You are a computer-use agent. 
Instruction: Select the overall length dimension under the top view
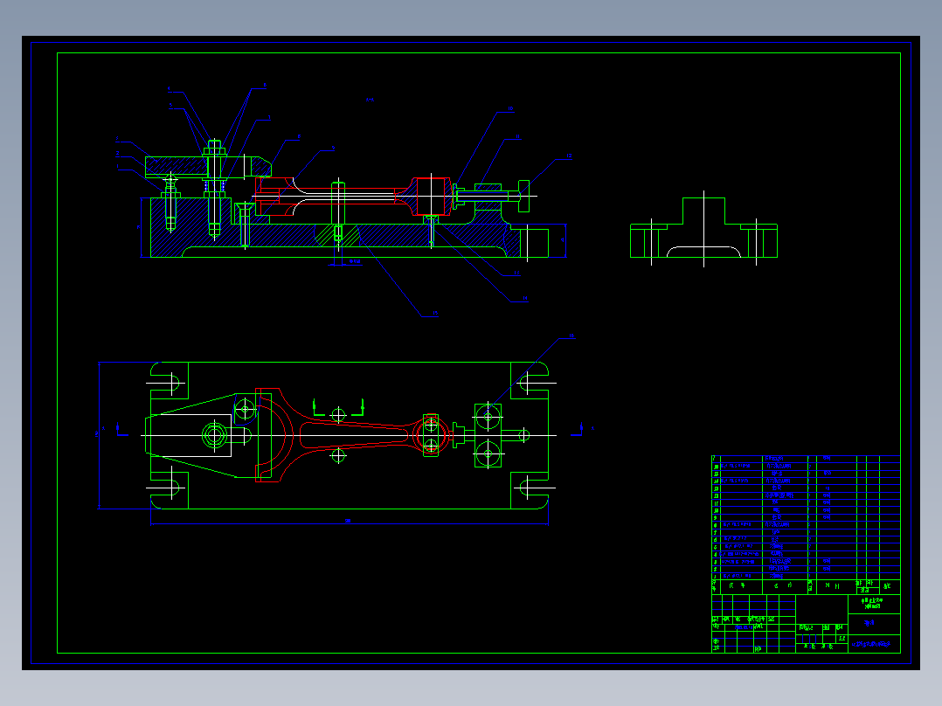(349, 522)
